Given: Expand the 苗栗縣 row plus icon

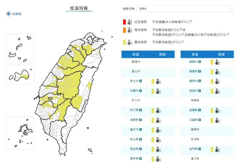Looking at the screenshot, I should tap(141, 120).
